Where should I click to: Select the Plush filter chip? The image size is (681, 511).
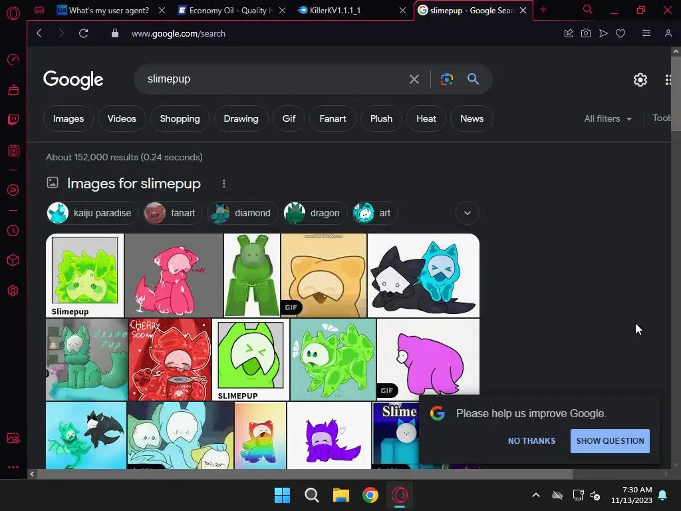coord(381,118)
